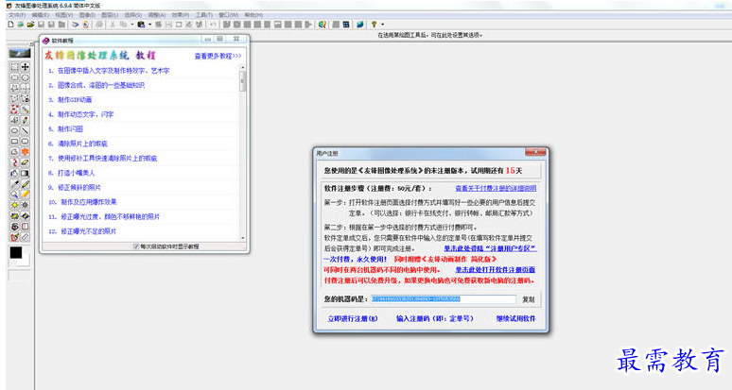Viewport: 732px width, 390px height.
Task: Open the Paste icon dropdown arrow
Action: [149, 25]
